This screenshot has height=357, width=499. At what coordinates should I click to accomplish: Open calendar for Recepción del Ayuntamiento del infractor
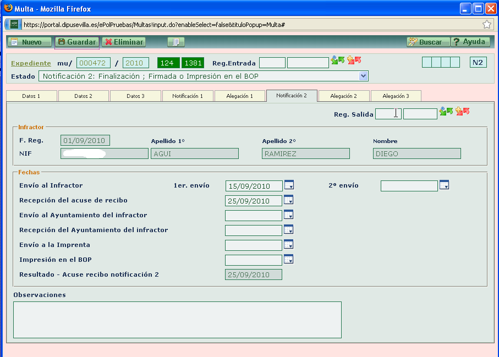(288, 229)
